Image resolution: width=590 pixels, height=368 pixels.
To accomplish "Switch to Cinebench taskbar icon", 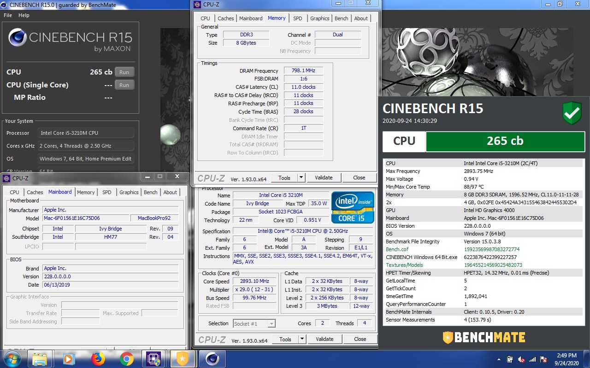I will click(212, 358).
